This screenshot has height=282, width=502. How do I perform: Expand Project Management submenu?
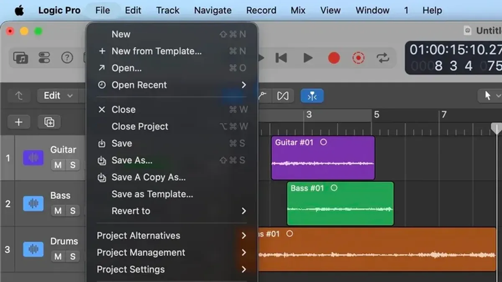(x=172, y=252)
